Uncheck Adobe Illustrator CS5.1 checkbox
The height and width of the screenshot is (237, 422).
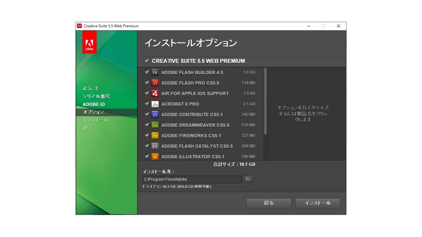(x=147, y=156)
